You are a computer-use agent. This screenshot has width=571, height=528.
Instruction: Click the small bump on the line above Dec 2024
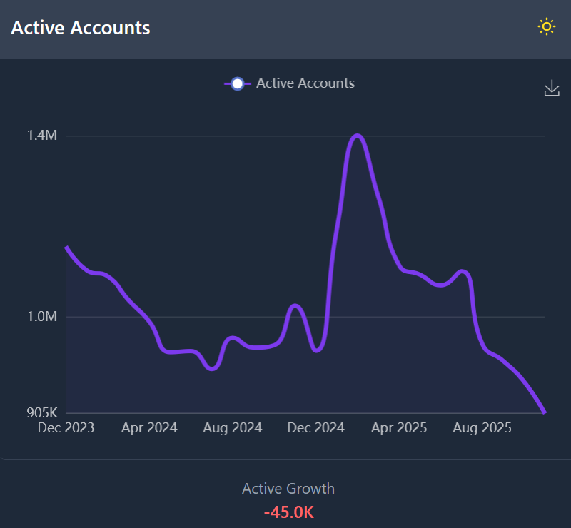[295, 305]
